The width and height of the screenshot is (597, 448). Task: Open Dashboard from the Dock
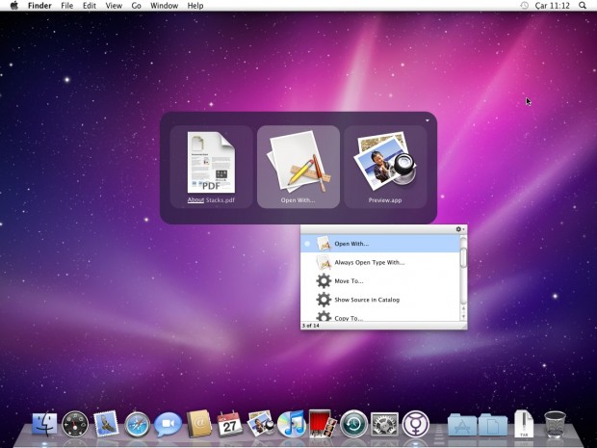(x=75, y=424)
